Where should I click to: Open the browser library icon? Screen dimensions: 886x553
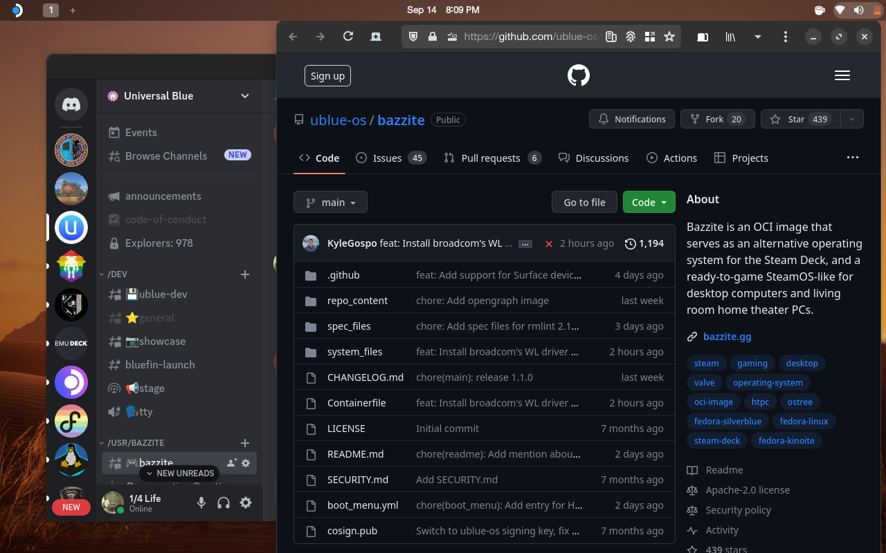[x=730, y=37]
